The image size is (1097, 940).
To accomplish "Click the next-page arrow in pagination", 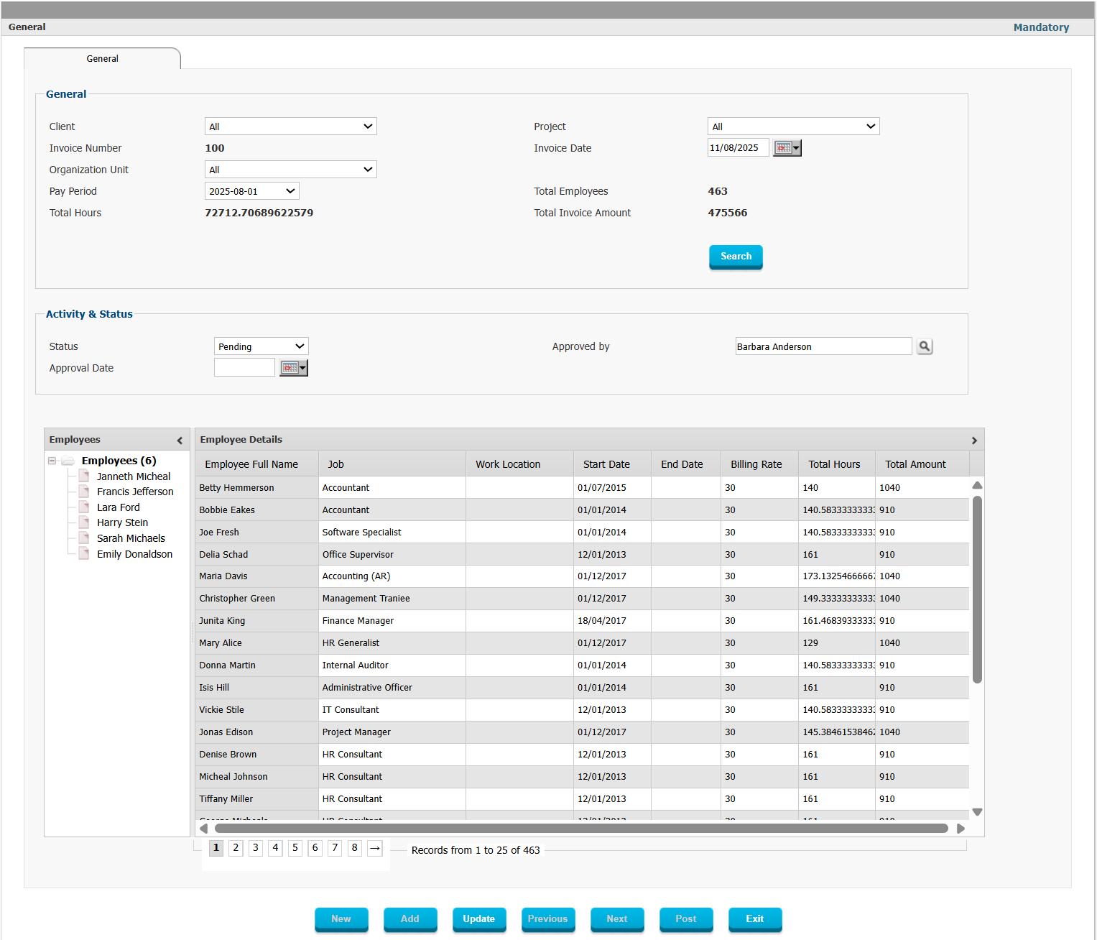I will tap(374, 849).
